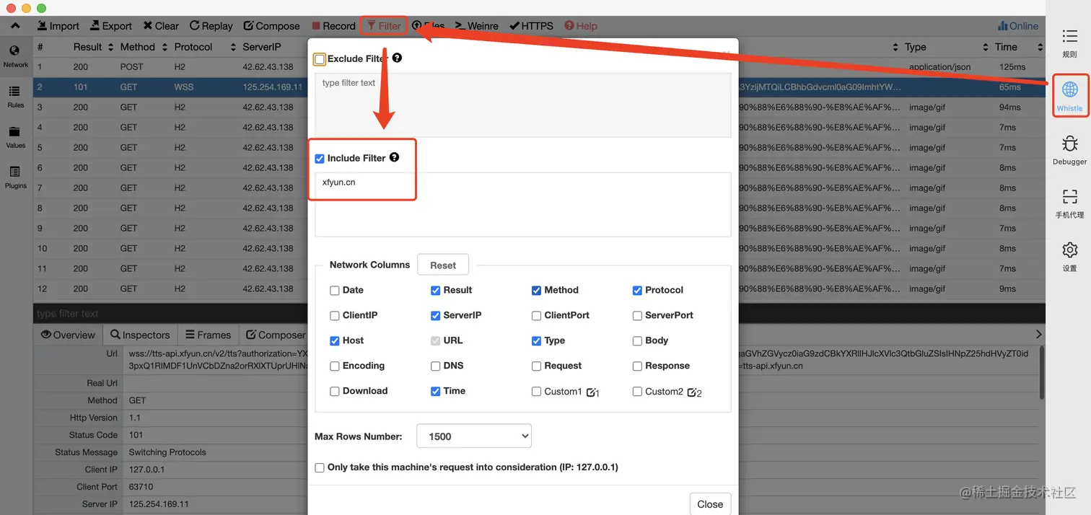The width and height of the screenshot is (1091, 515).
Task: Open Compose from the toolbar
Action: pos(271,26)
